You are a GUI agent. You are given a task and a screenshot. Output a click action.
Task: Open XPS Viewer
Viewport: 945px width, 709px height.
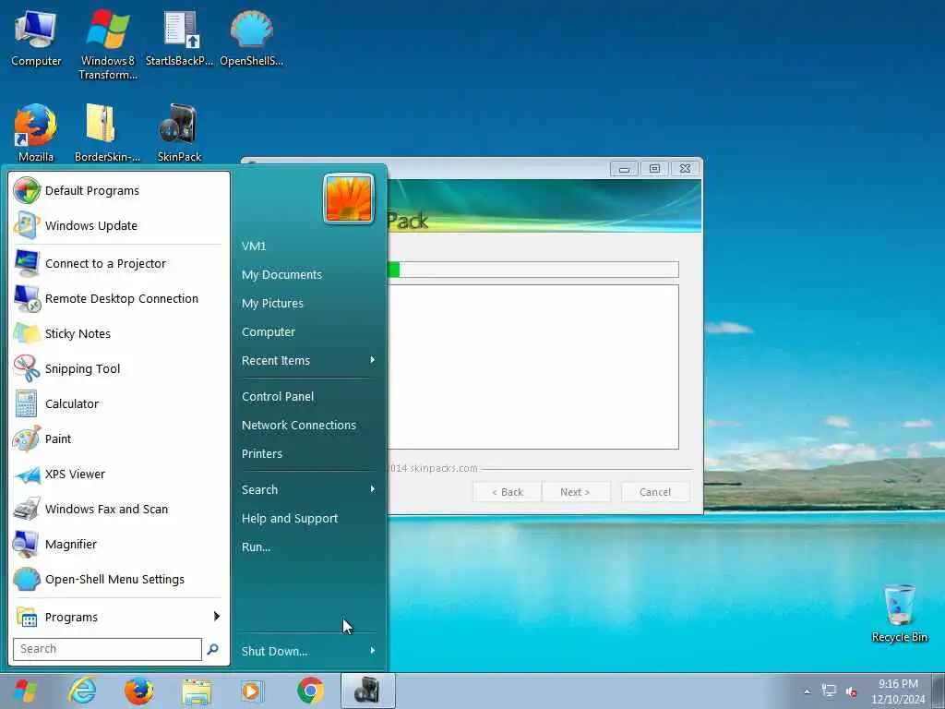coord(119,474)
